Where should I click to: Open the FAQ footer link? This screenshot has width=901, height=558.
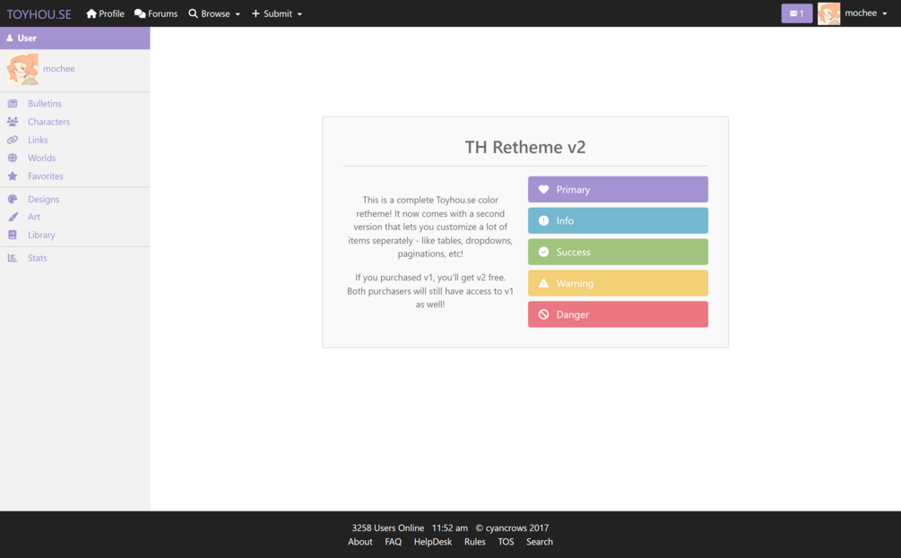pos(393,542)
